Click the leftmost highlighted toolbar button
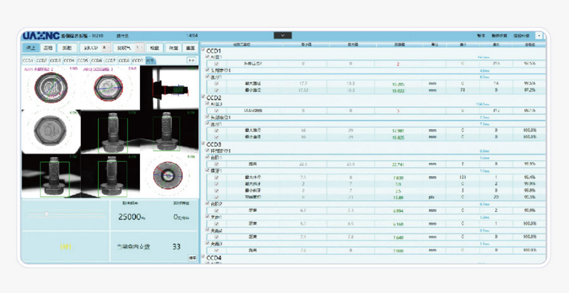This screenshot has height=293, width=569. (30, 48)
